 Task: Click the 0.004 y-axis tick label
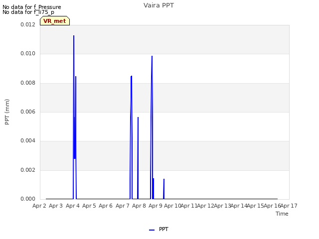28,141
